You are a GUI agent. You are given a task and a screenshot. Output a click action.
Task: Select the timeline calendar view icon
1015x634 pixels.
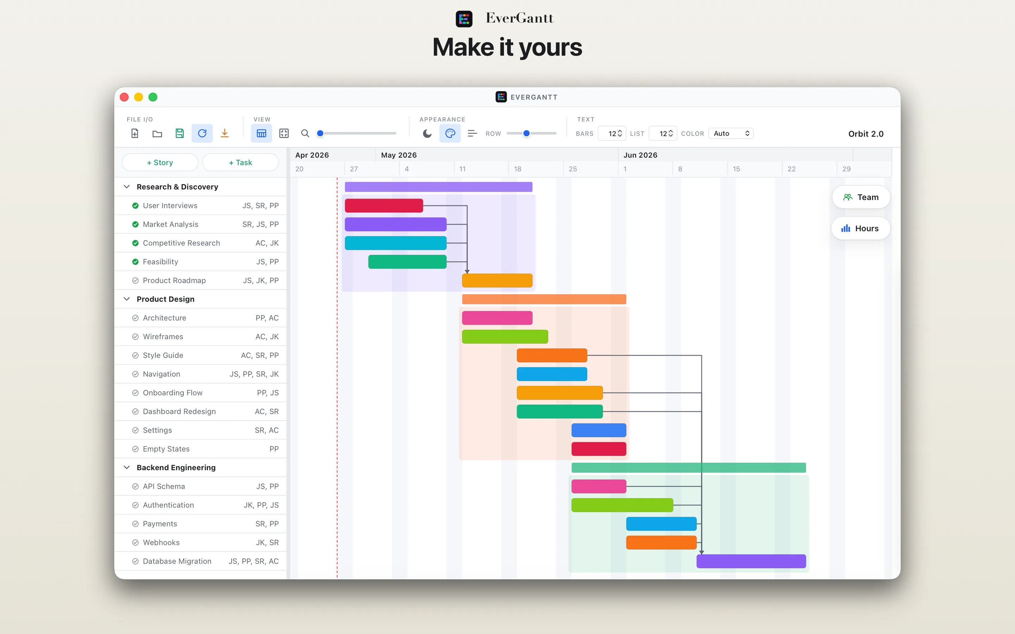(x=261, y=133)
